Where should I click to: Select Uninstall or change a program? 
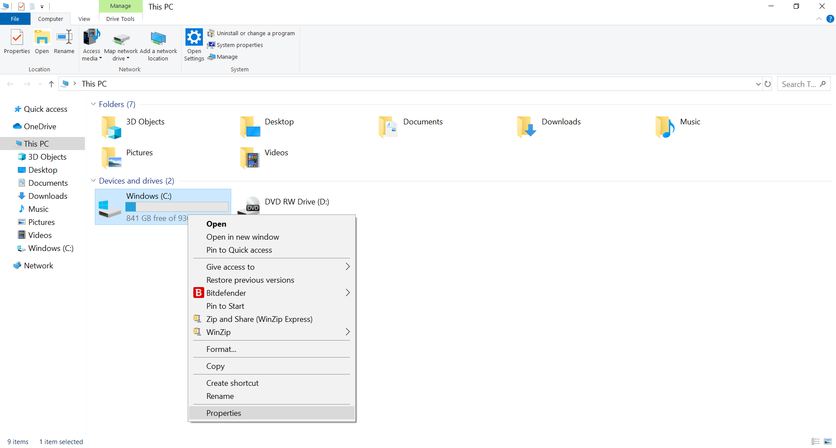(256, 33)
